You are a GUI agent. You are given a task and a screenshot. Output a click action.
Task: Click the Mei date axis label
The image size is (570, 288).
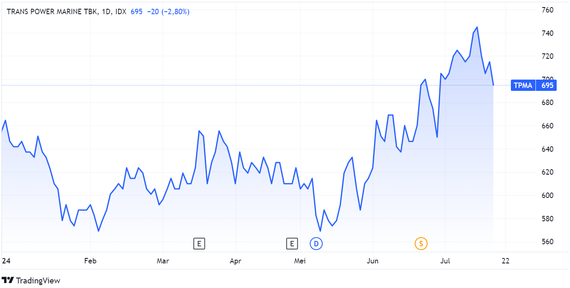(x=300, y=261)
